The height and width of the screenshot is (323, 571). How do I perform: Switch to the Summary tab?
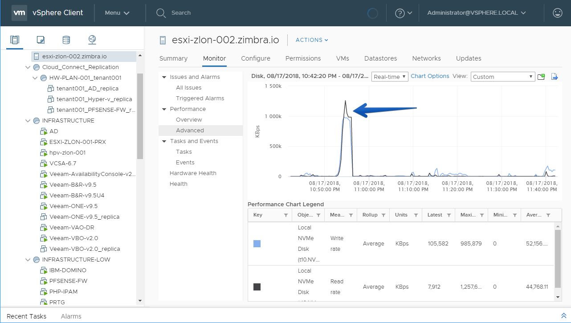click(x=173, y=58)
